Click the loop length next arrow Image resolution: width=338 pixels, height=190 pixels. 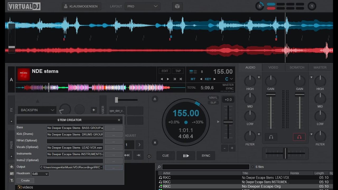(139, 145)
